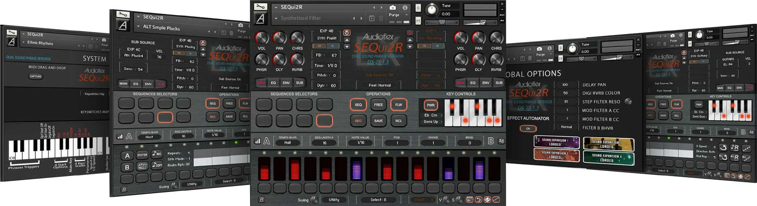Click the Select: 8 field in the center panel
The height and width of the screenshot is (206, 757).
coord(378,200)
